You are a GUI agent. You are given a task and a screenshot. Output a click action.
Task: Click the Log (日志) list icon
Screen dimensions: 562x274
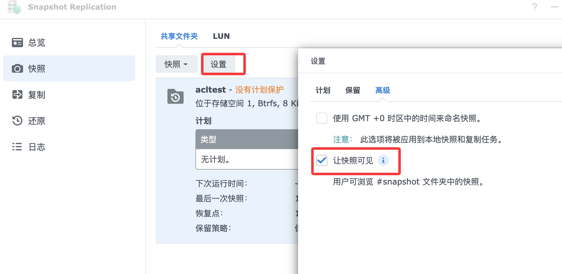tap(17, 147)
